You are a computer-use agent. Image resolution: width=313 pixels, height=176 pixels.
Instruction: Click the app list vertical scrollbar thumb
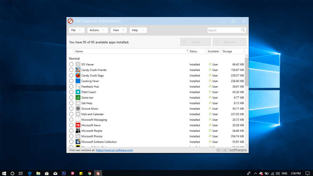(x=247, y=72)
